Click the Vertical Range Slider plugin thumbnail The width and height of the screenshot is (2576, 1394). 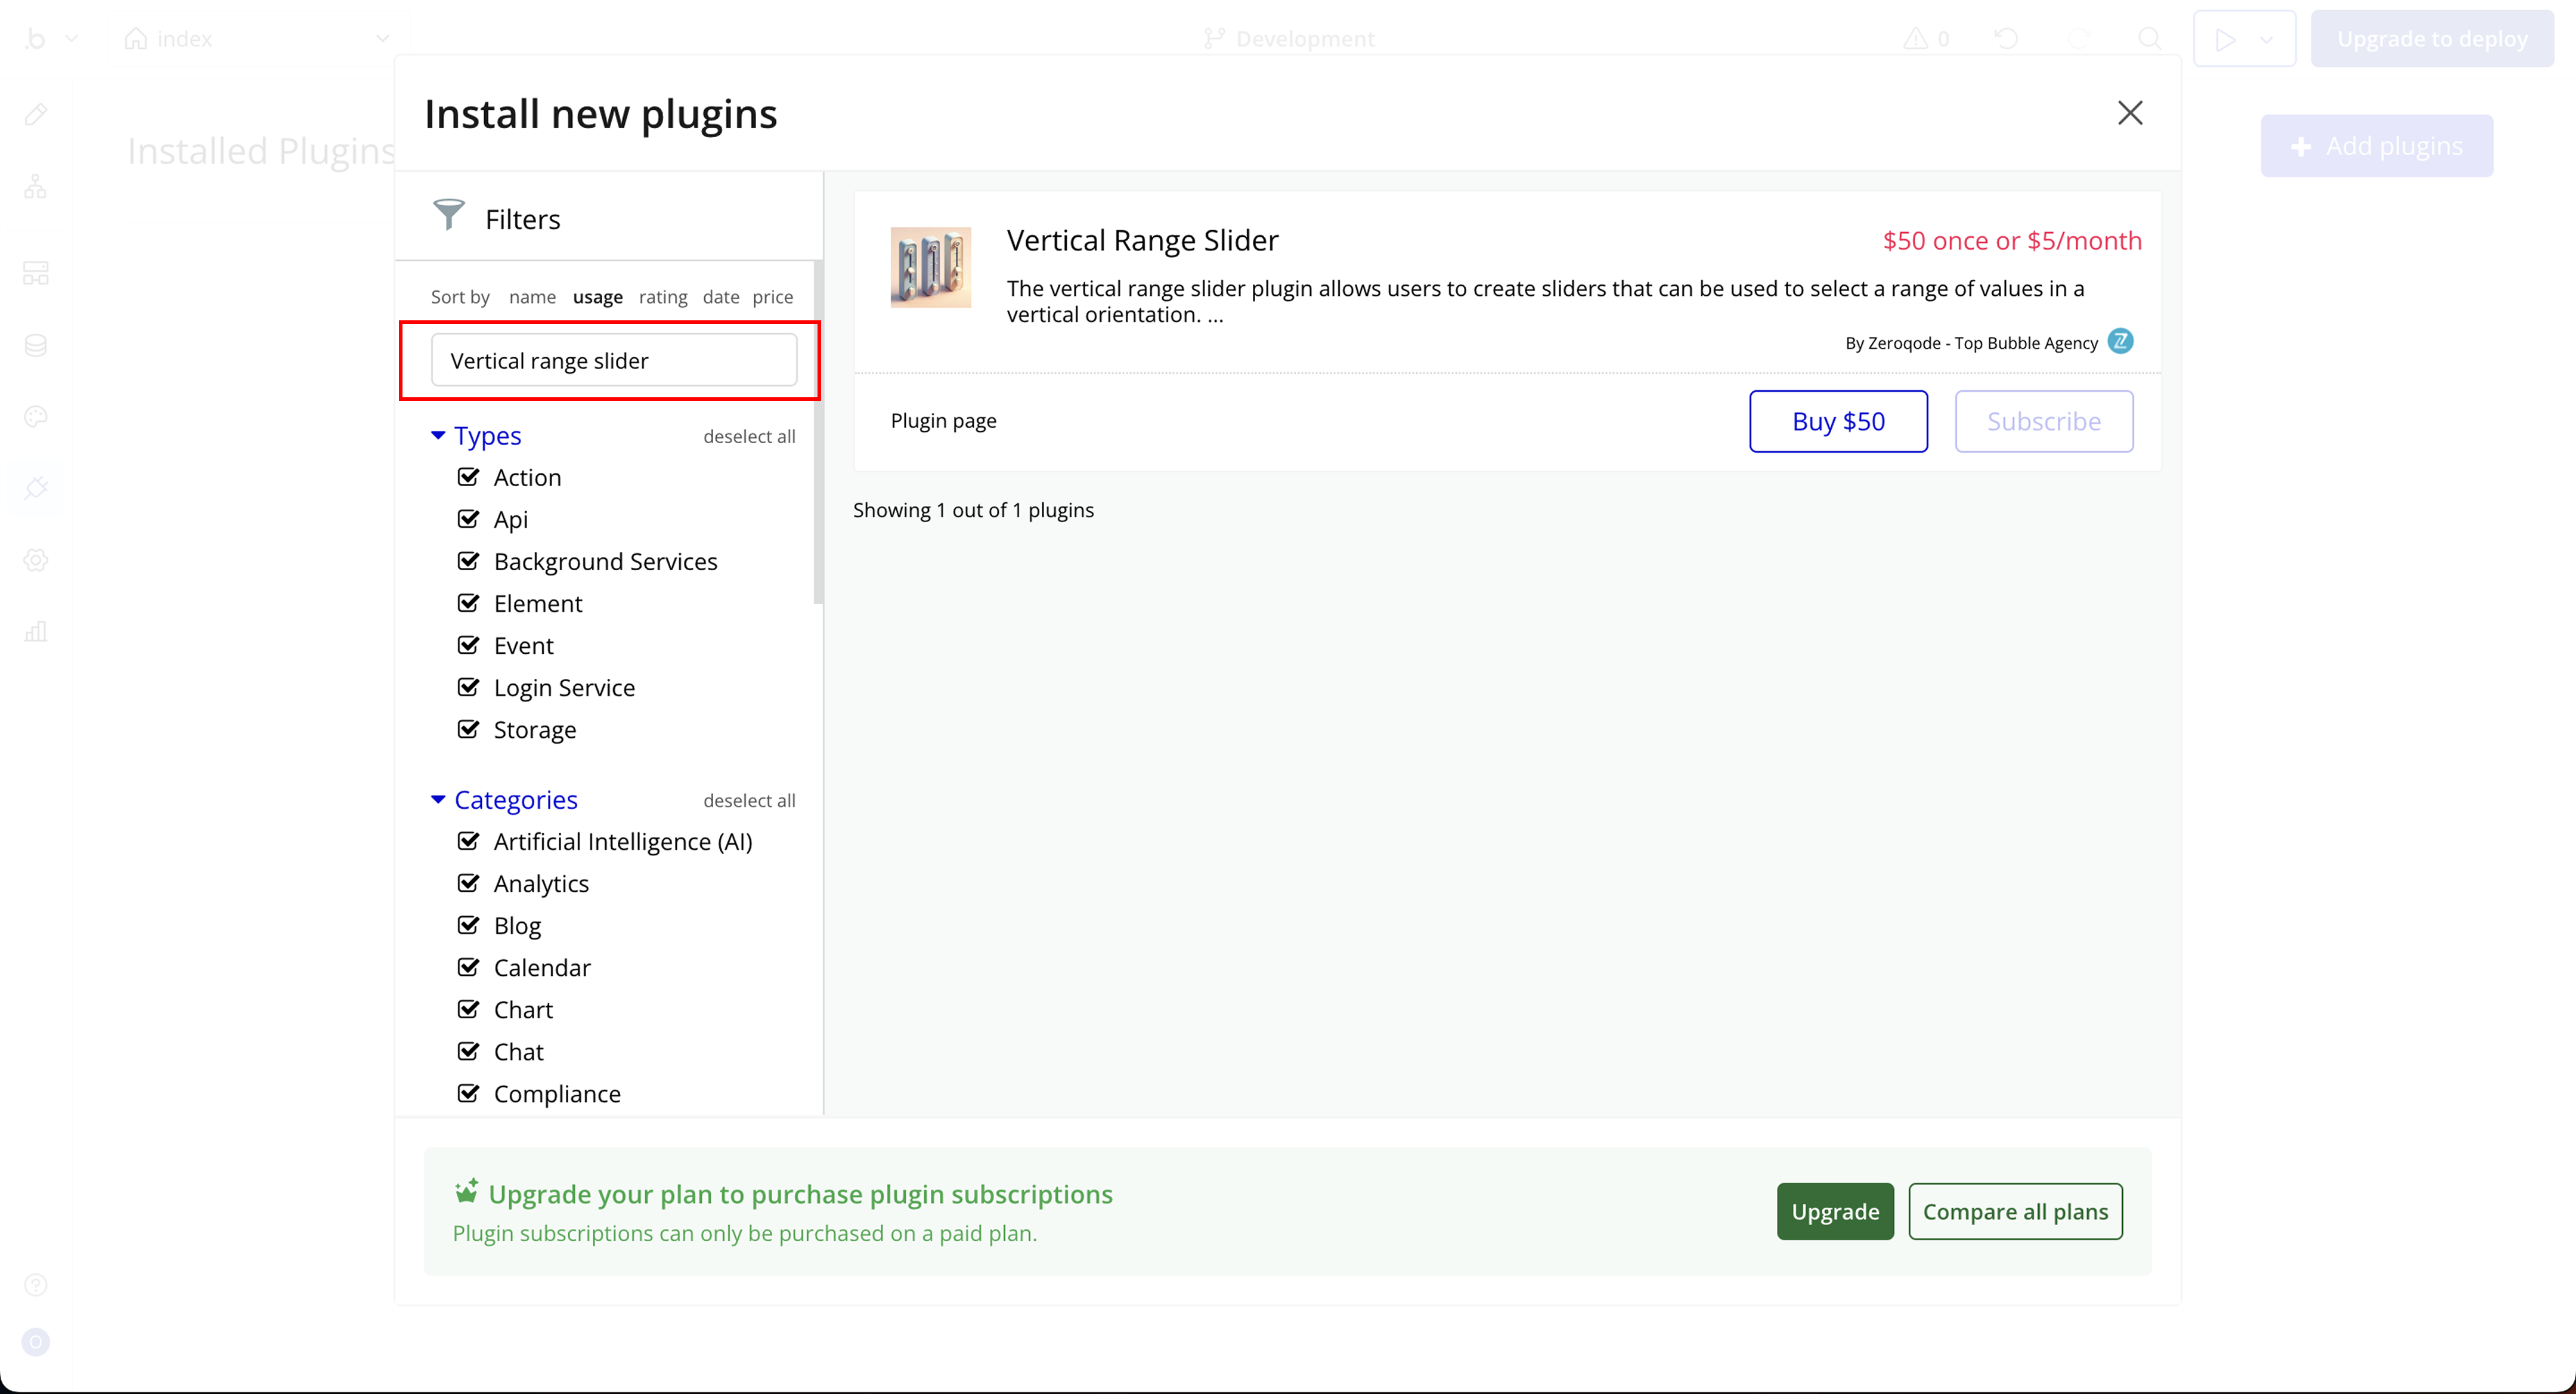930,267
